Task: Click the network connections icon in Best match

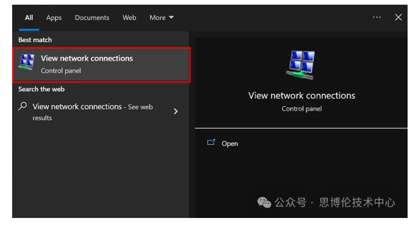Action: click(26, 63)
